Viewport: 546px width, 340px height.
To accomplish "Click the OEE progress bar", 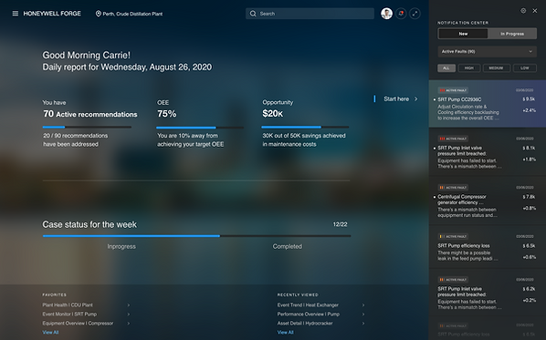I will (200, 128).
